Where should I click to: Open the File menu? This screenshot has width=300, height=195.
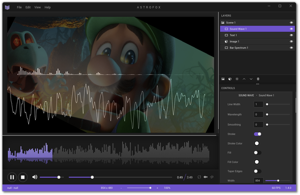(x=19, y=8)
